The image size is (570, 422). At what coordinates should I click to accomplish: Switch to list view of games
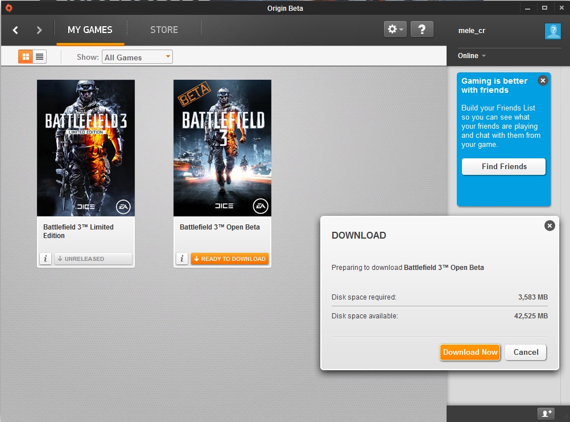coord(39,56)
